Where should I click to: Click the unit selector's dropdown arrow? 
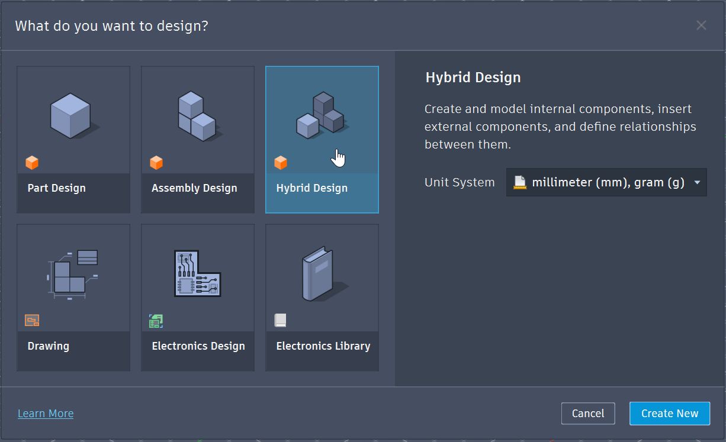tap(697, 182)
